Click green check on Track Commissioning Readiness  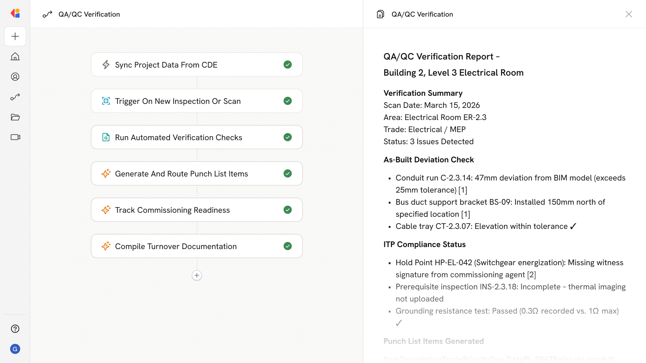[x=287, y=210]
